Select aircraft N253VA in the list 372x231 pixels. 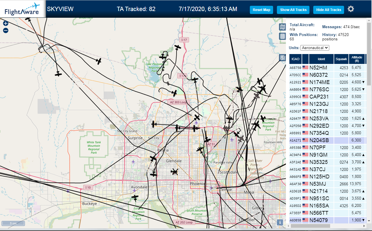[327, 118]
